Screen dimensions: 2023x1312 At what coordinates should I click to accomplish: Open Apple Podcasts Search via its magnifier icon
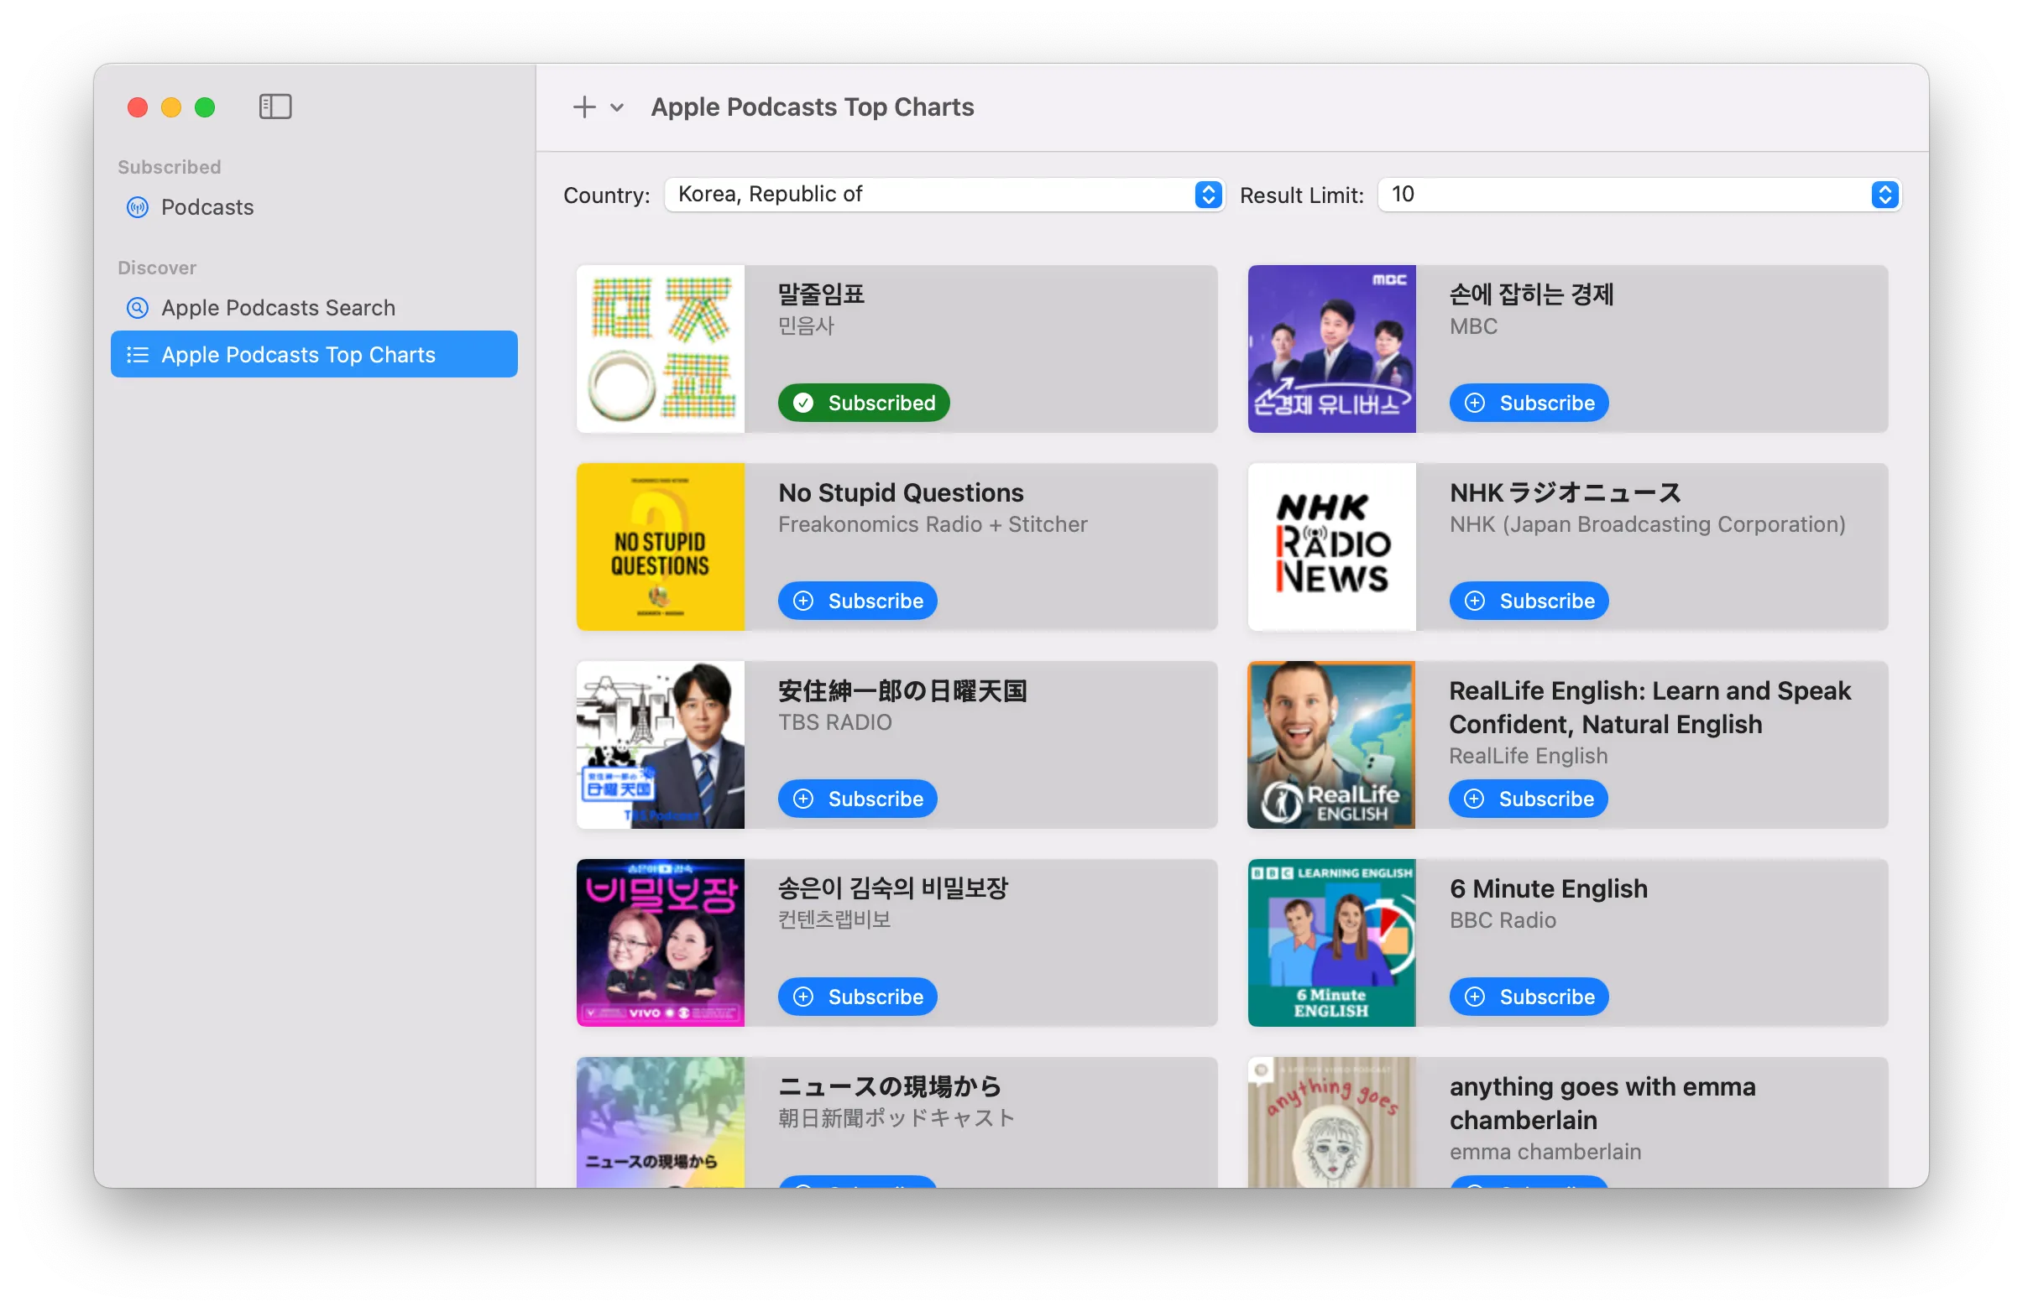[138, 307]
